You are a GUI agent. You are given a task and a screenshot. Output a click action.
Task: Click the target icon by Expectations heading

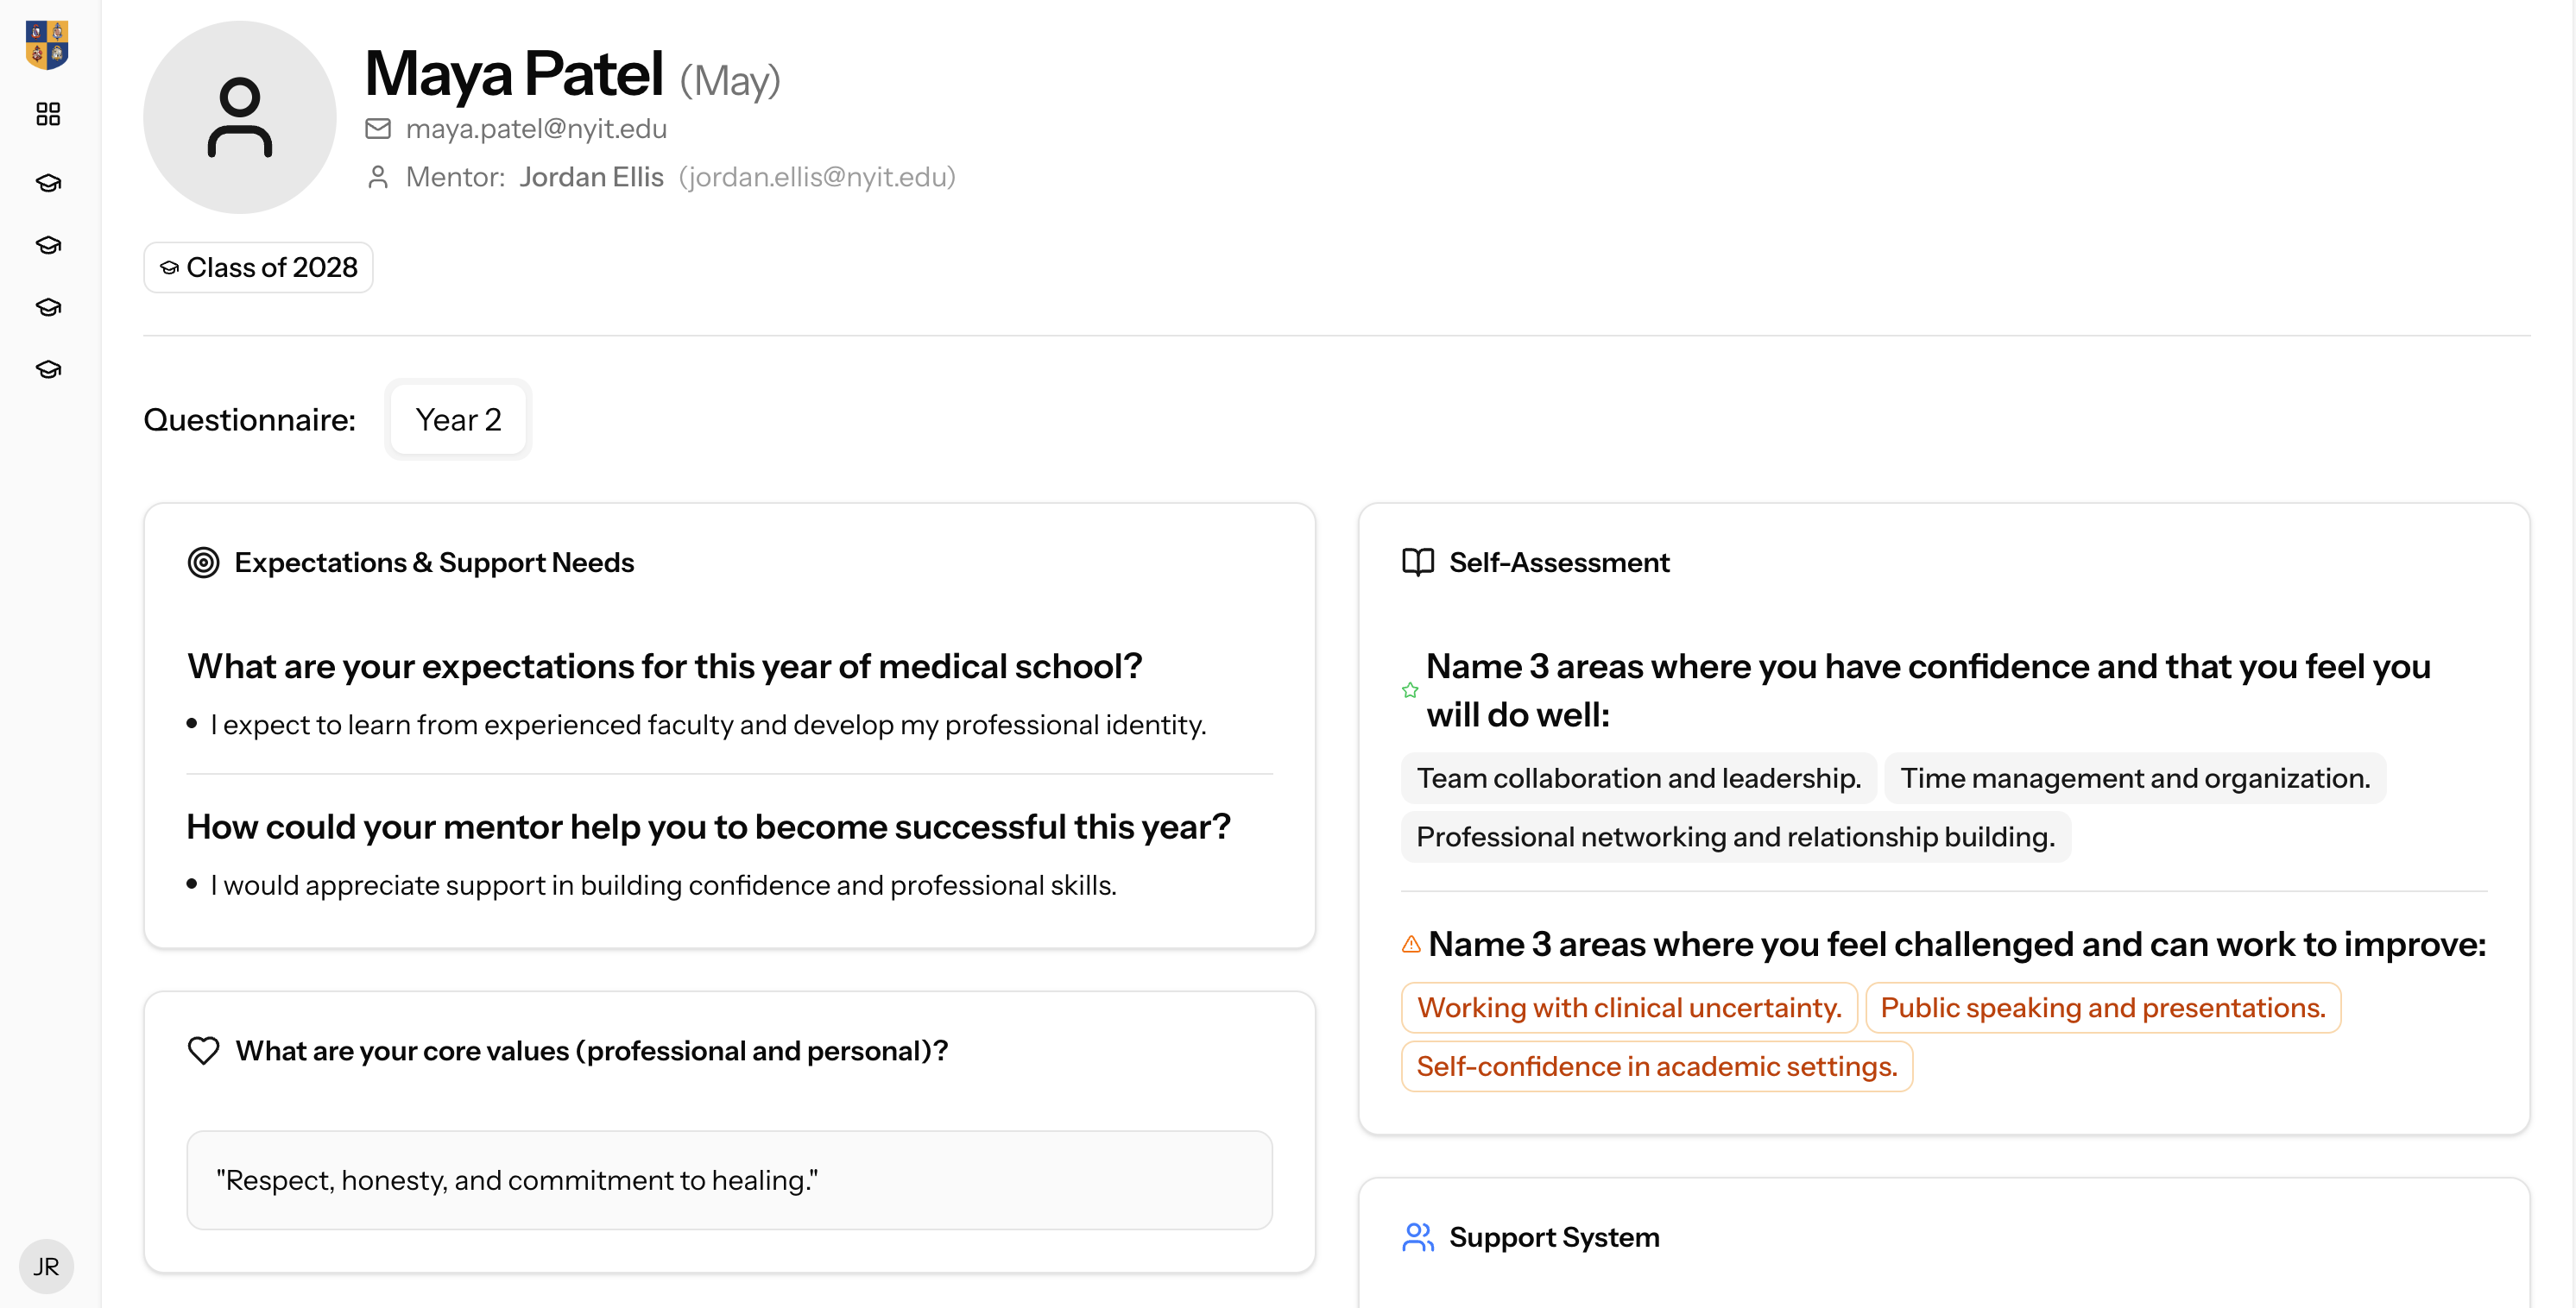[204, 563]
